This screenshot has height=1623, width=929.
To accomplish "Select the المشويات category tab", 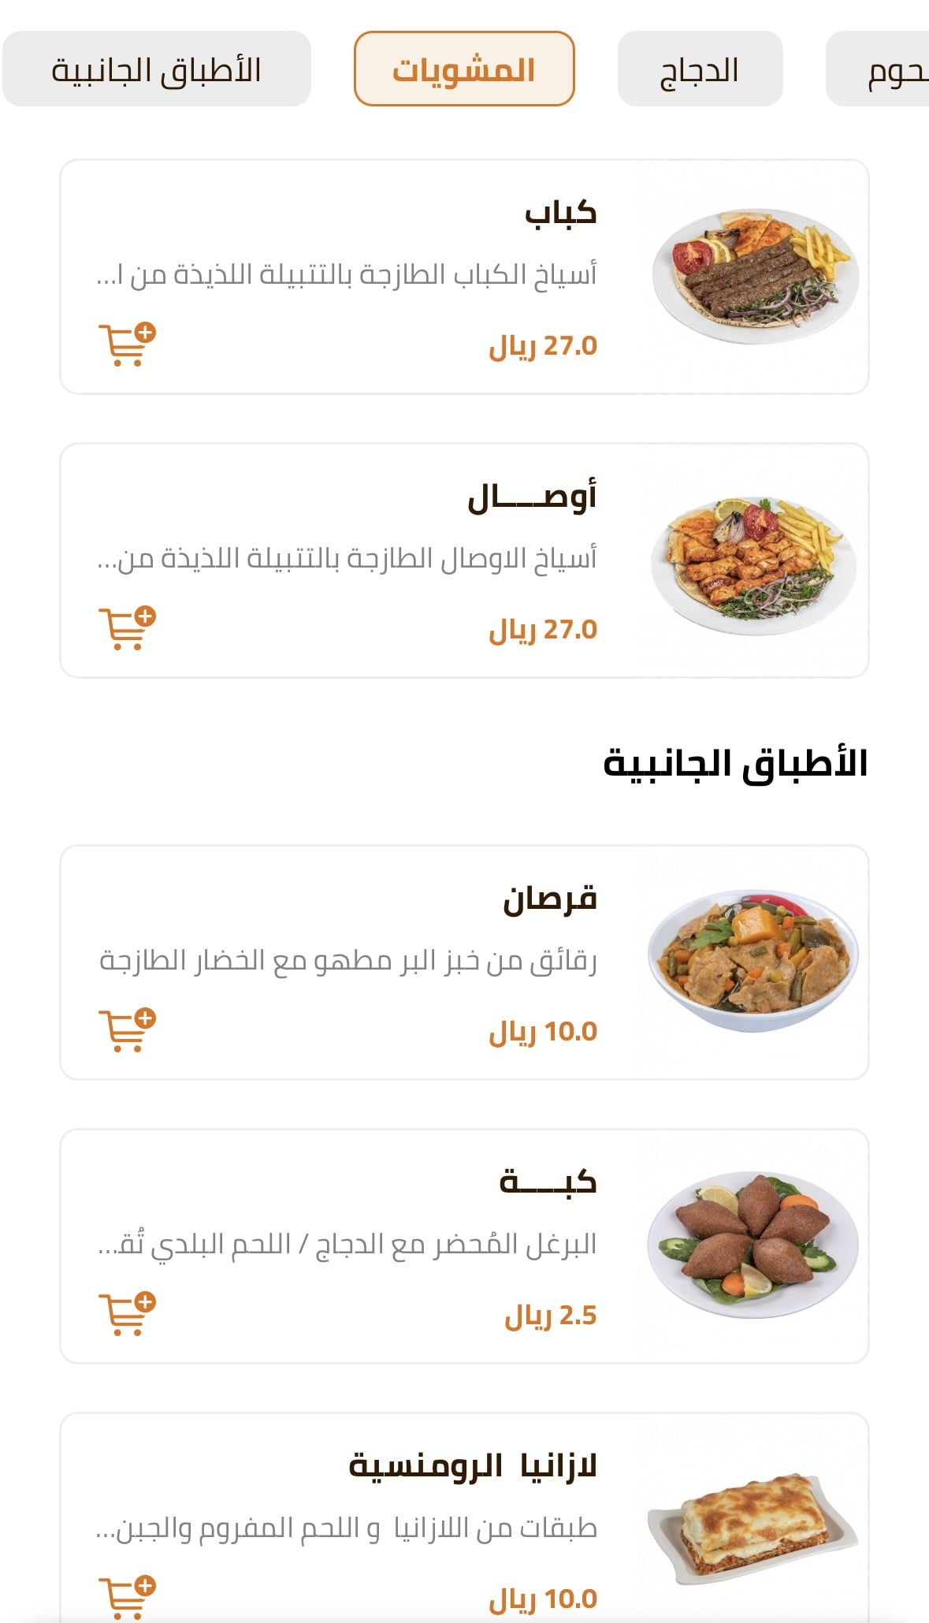I will coord(464,69).
